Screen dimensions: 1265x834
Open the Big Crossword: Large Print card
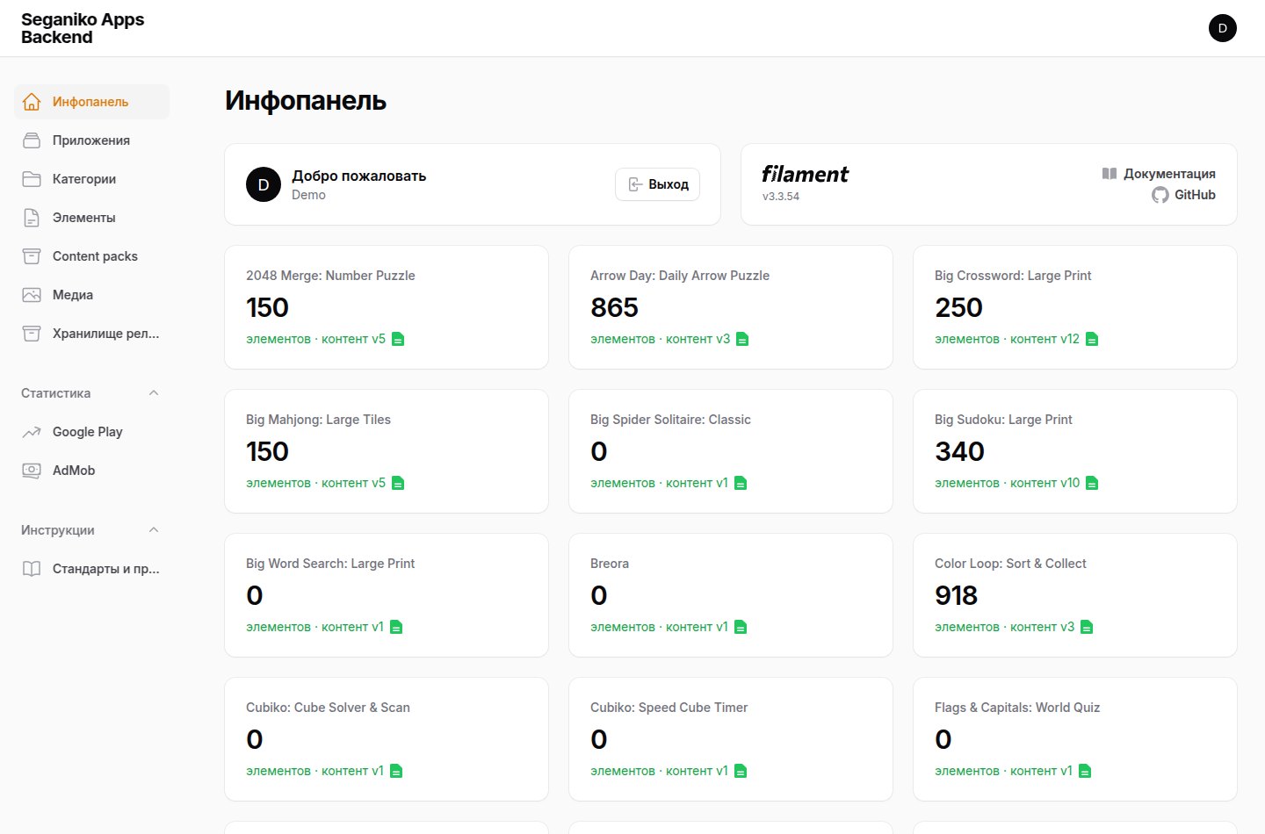1075,307
